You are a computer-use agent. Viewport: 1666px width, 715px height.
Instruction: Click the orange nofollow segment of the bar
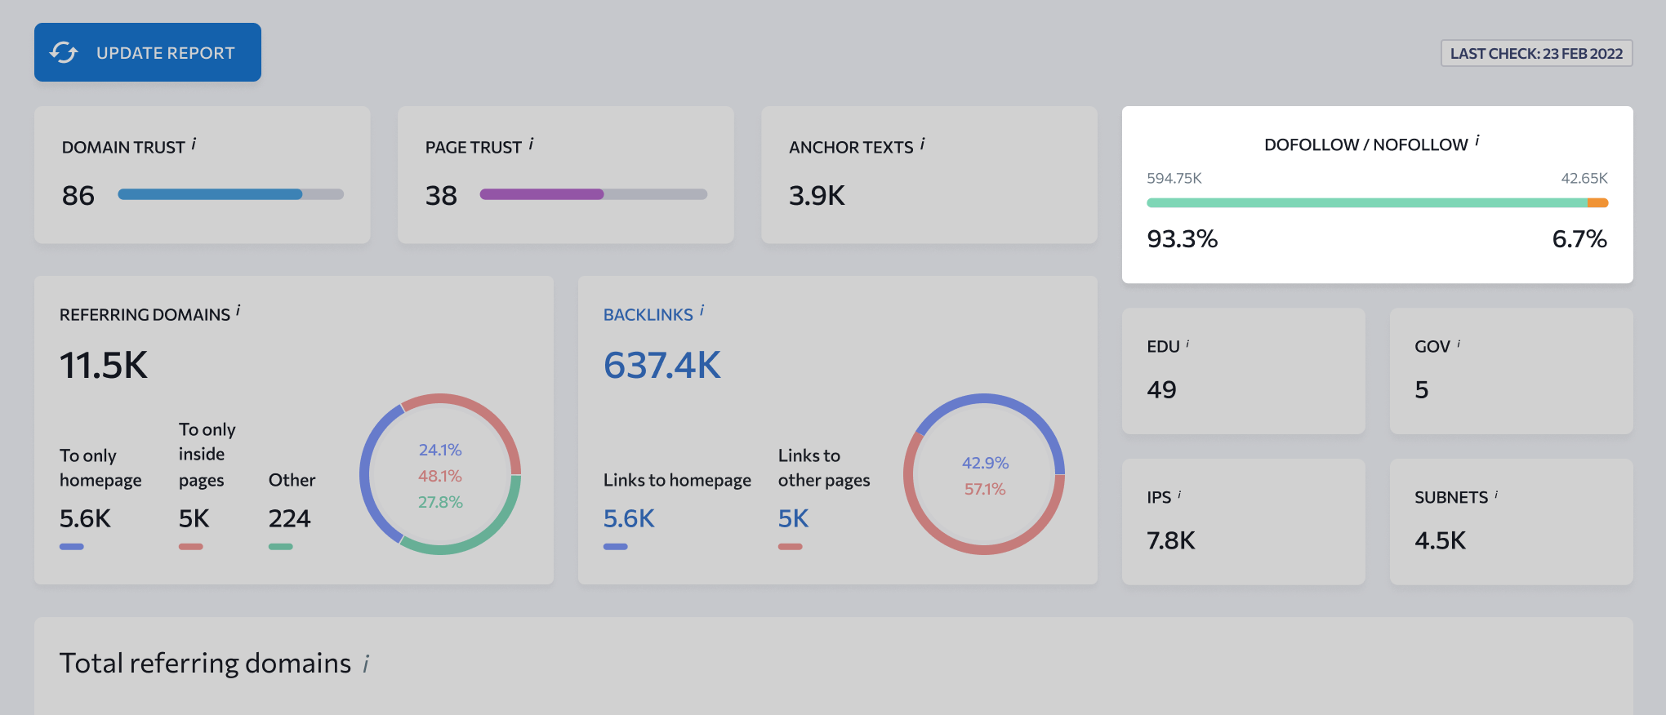[x=1597, y=202]
